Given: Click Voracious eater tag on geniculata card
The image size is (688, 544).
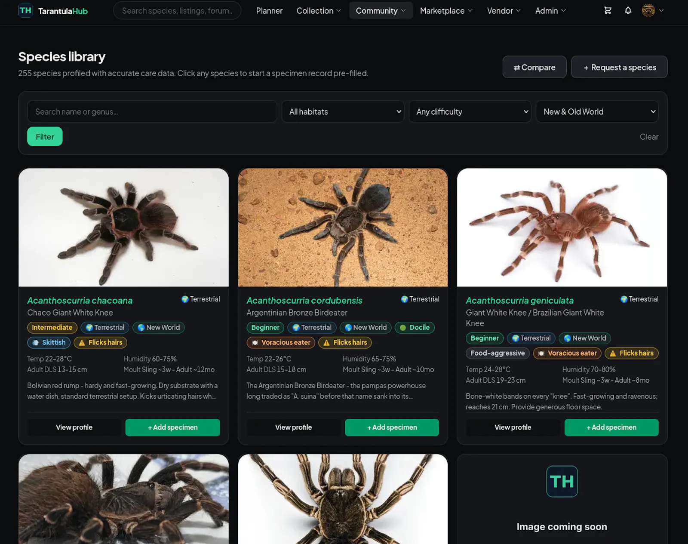Looking at the screenshot, I should 567,353.
